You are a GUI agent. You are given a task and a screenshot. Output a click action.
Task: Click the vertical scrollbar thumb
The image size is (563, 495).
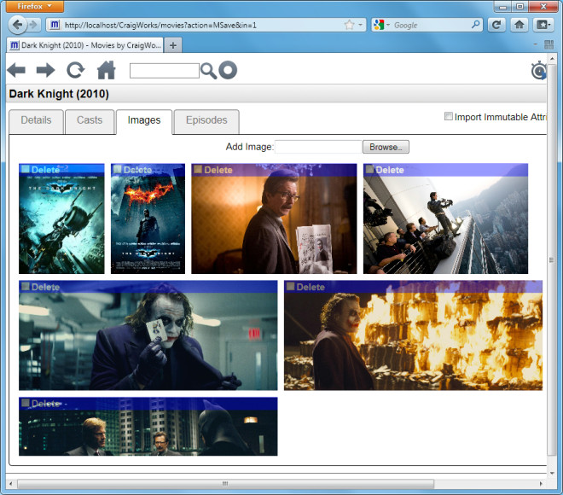coord(551,260)
